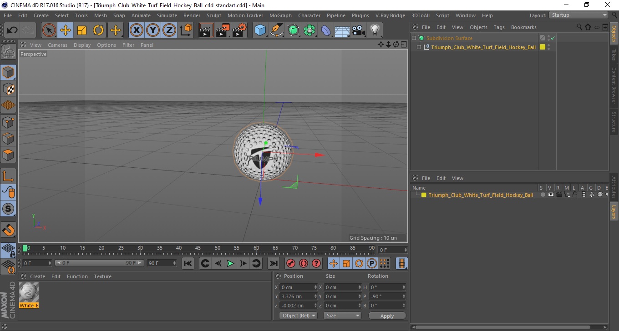This screenshot has height=331, width=619.
Task: Click timeline preview range slider
Action: pyautogui.click(x=99, y=263)
